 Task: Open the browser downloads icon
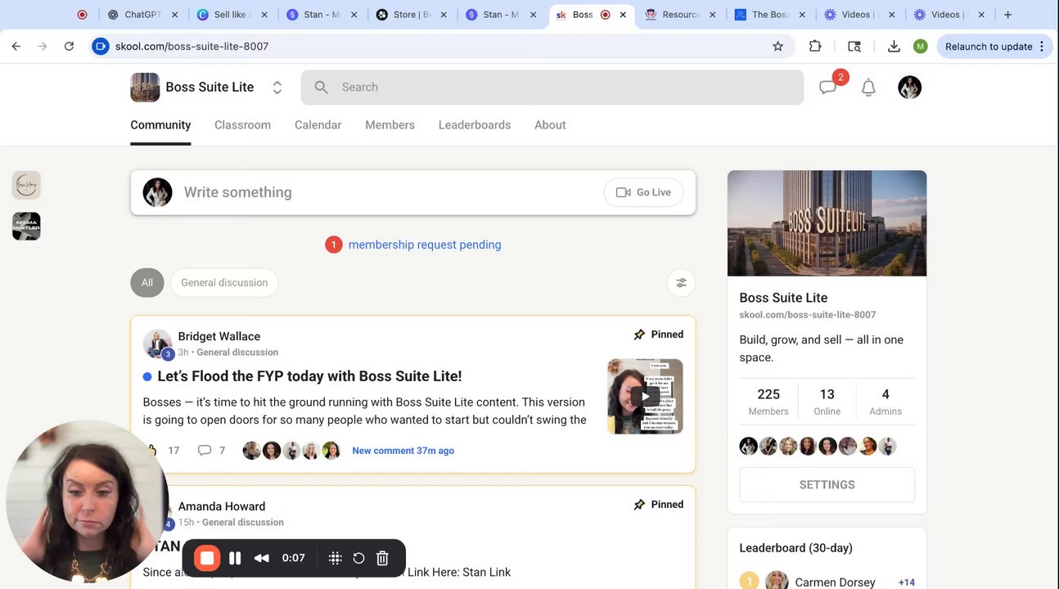894,47
